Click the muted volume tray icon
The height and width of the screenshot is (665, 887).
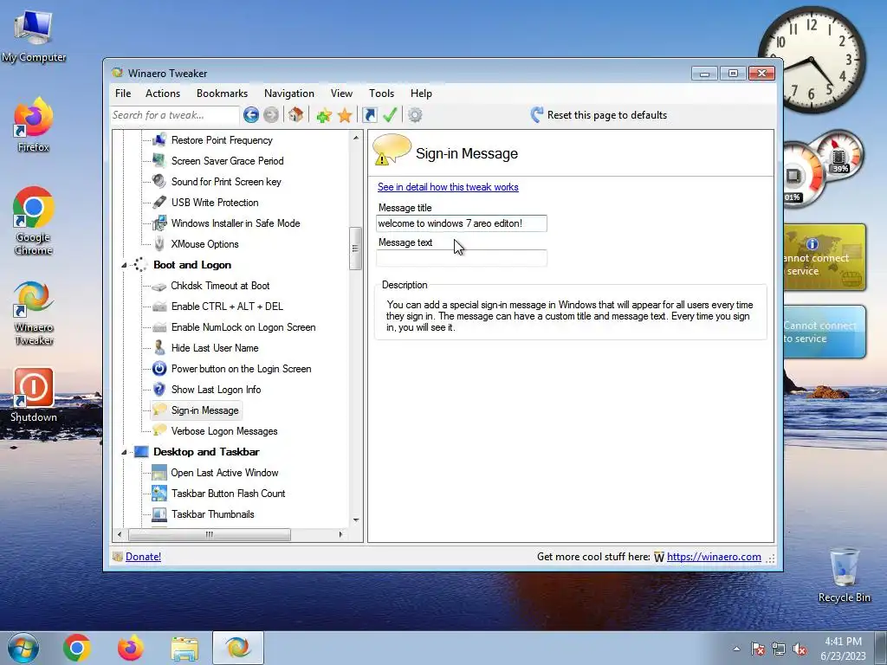coord(800,649)
